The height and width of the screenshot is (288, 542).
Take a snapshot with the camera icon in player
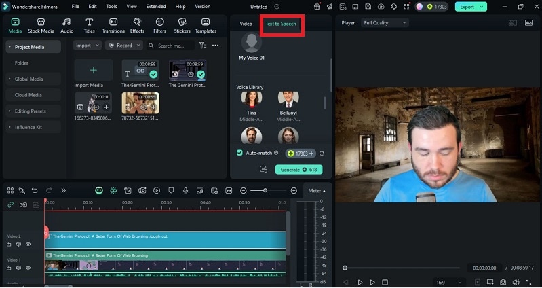503,282
